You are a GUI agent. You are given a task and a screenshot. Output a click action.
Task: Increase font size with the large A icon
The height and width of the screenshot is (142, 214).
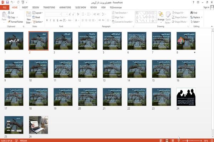click(x=70, y=14)
